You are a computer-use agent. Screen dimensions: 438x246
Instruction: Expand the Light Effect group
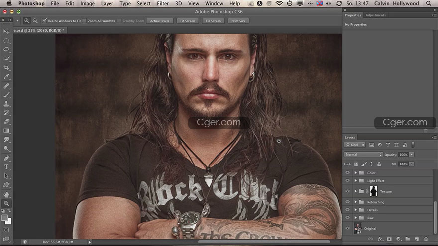coord(355,181)
